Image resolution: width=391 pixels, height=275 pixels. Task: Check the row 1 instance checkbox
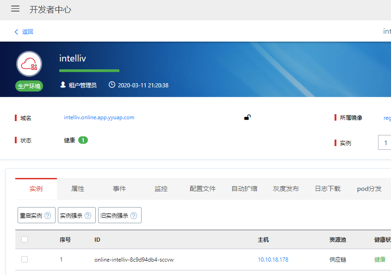(x=25, y=260)
